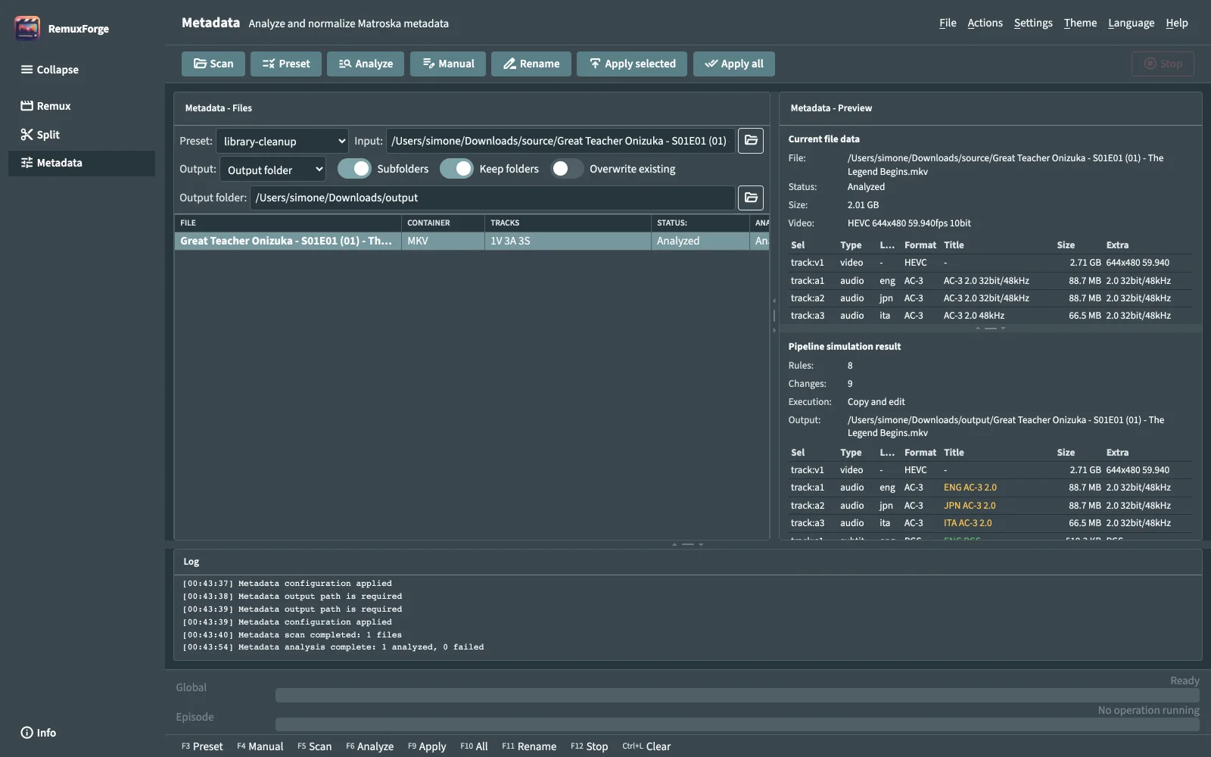
Task: Collapse the sidebar navigation
Action: point(50,70)
